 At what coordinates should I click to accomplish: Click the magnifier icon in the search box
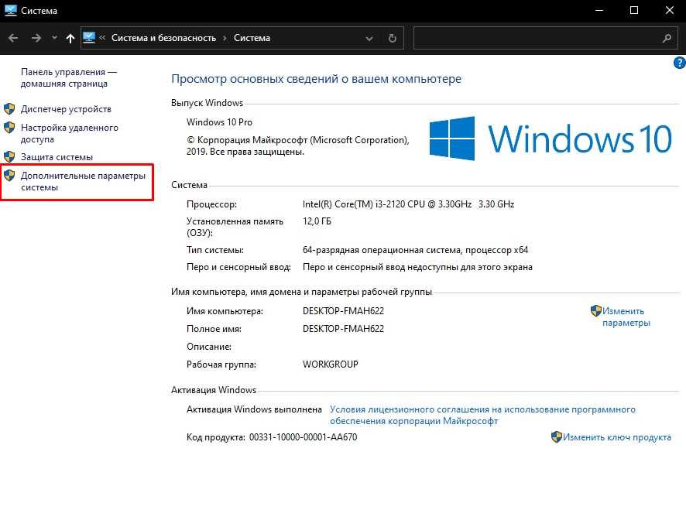pos(667,38)
